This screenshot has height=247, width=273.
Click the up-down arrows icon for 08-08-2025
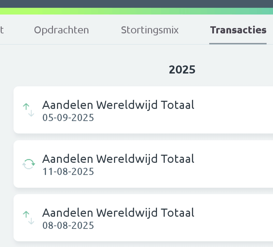(29, 218)
